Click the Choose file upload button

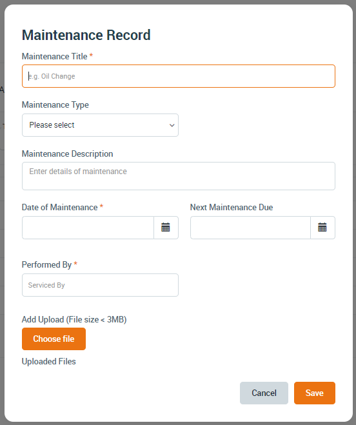click(54, 339)
